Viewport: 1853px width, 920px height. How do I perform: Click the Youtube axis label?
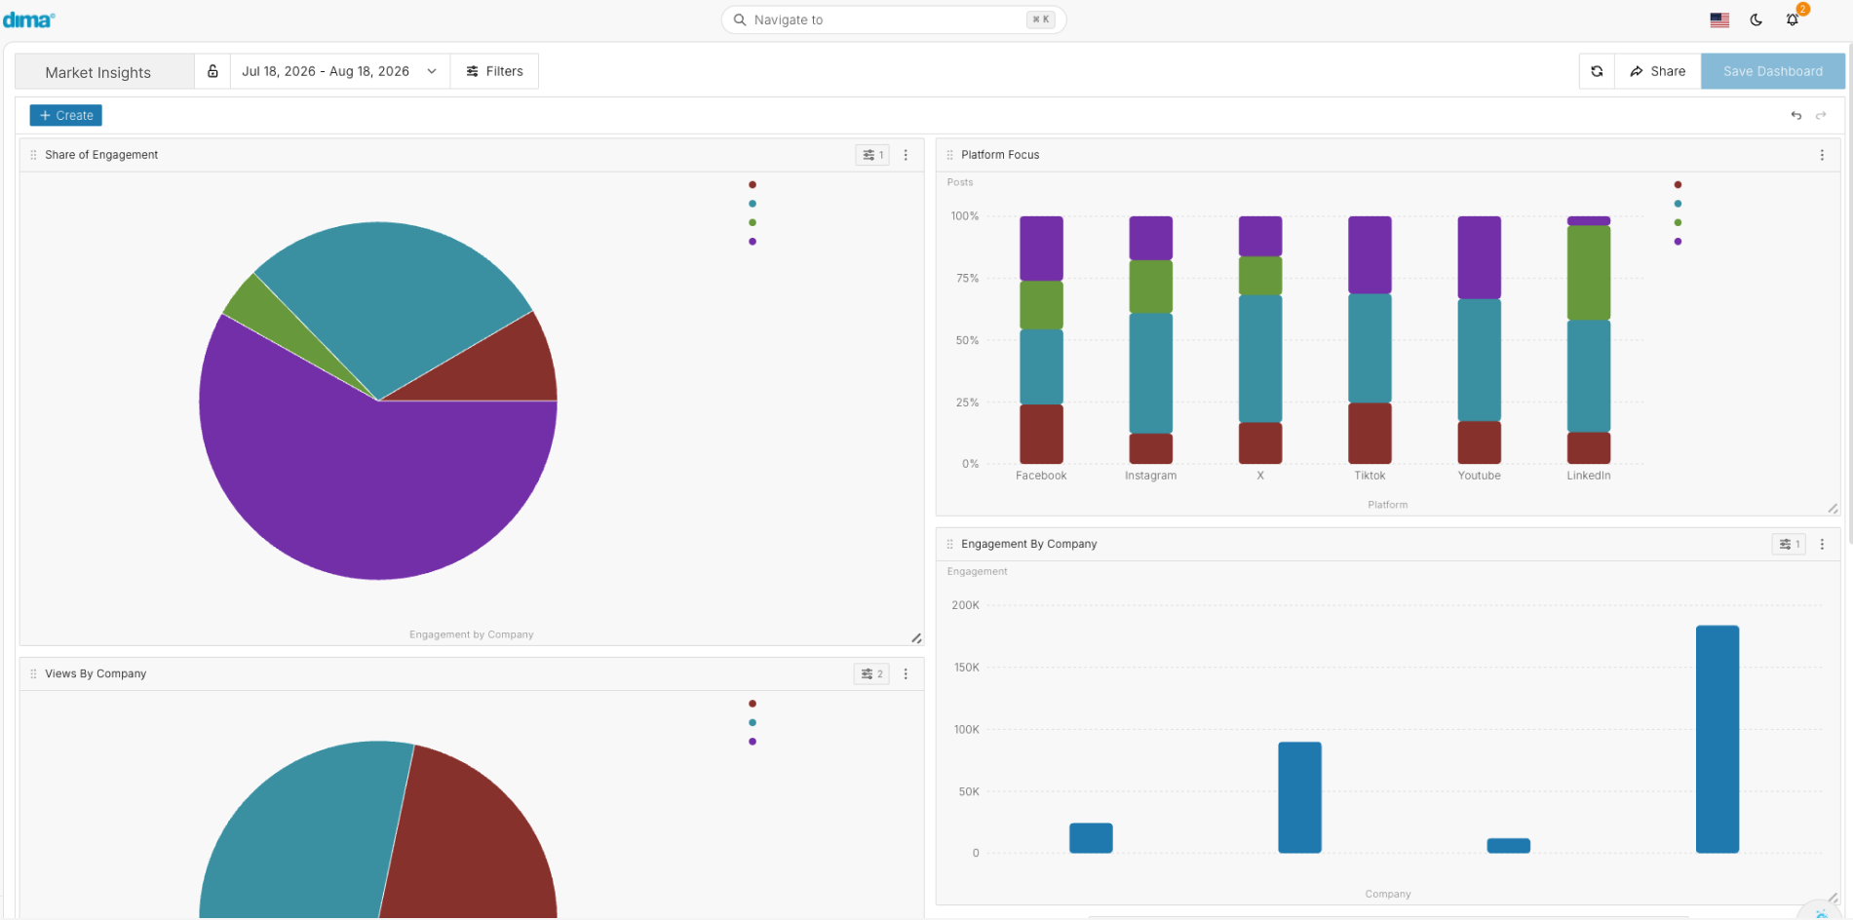click(x=1480, y=476)
